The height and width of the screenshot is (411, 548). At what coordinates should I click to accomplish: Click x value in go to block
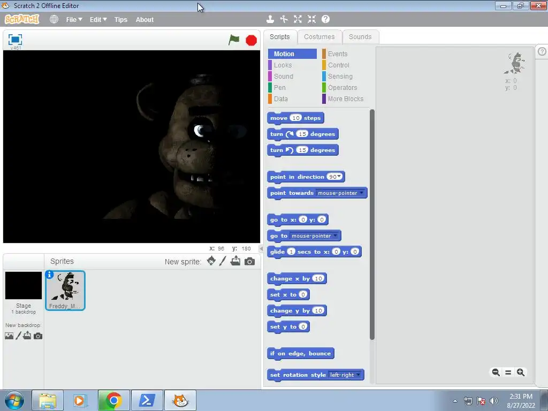click(303, 219)
